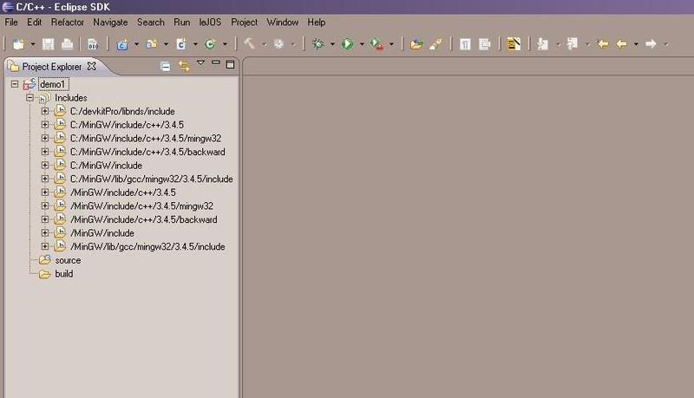Click the Last Edit Location icon

pyautogui.click(x=602, y=43)
